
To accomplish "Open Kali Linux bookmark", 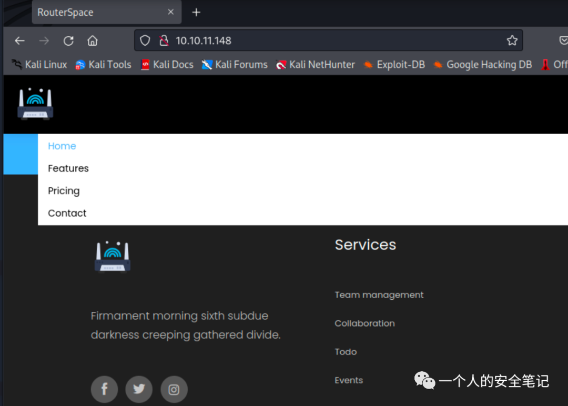I will [x=39, y=65].
